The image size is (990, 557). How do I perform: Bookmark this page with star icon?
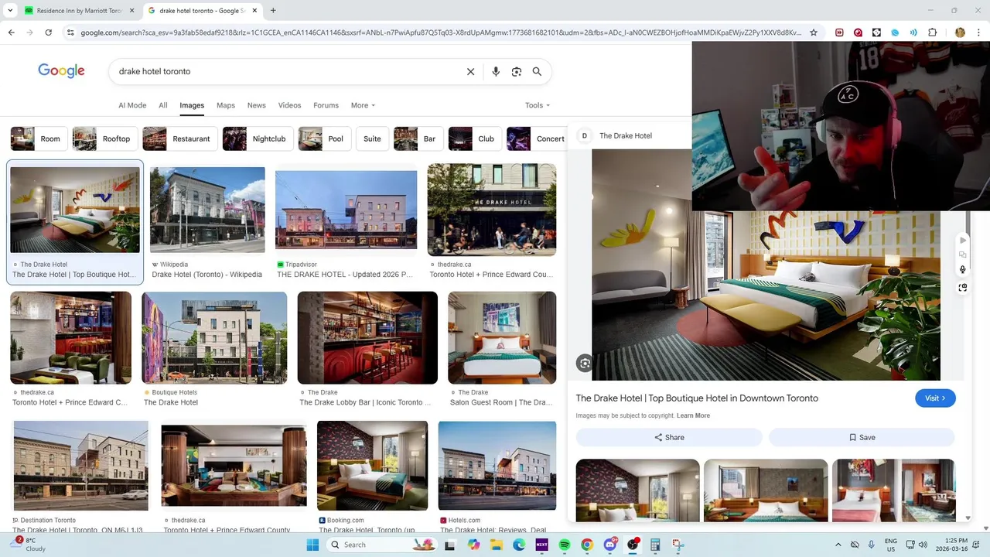coord(814,32)
